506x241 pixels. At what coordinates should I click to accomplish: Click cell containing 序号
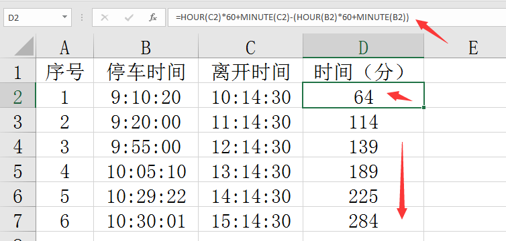tap(64, 70)
